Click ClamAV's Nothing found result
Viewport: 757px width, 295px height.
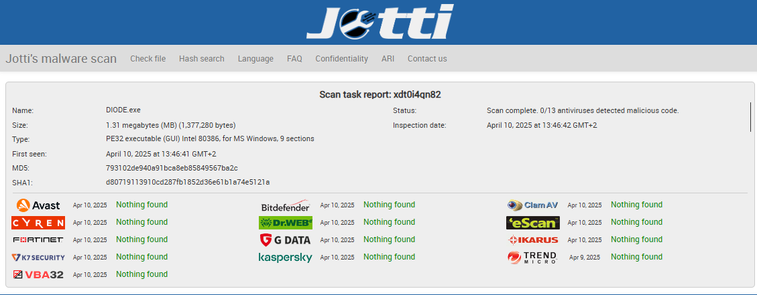click(x=636, y=205)
